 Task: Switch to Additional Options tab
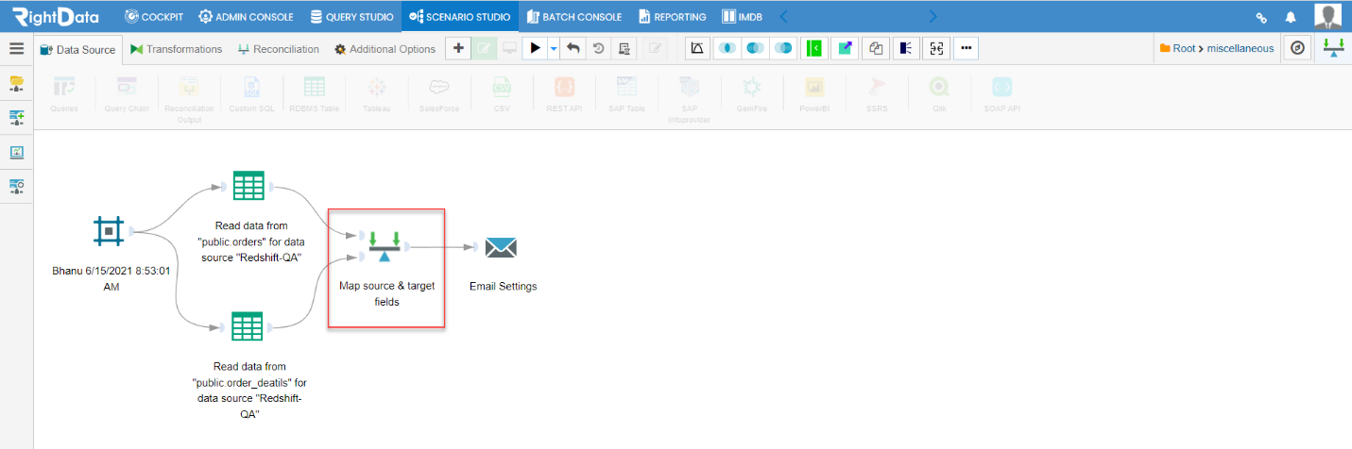385,49
